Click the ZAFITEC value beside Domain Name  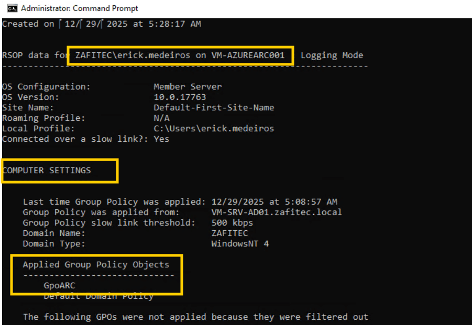pyautogui.click(x=229, y=233)
